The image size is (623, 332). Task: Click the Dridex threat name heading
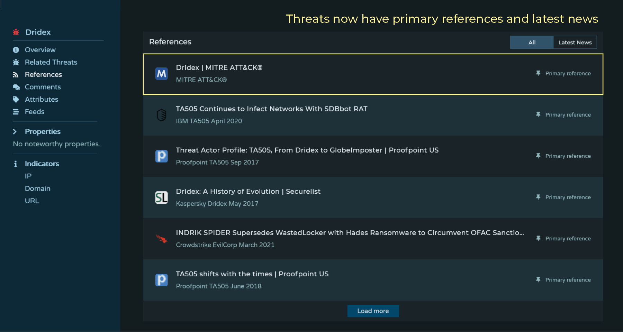point(38,32)
